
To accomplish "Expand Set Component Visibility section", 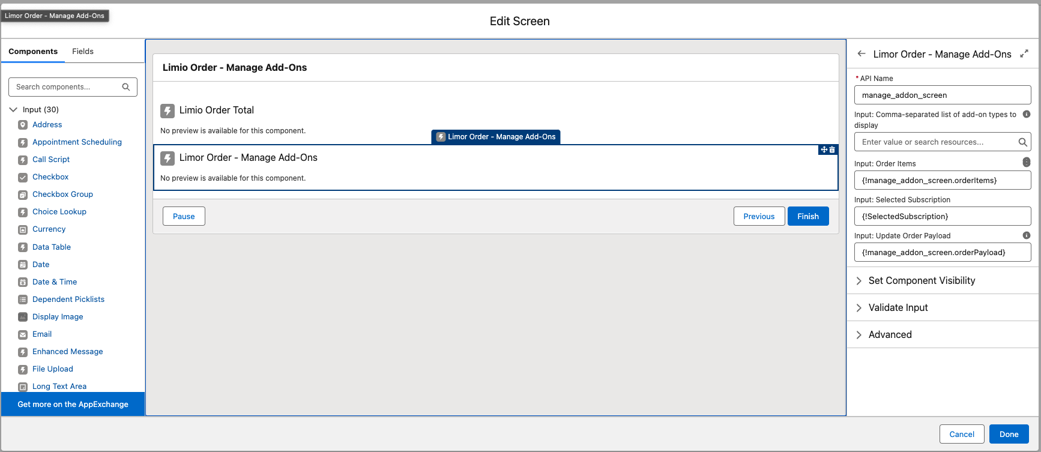I will [922, 281].
